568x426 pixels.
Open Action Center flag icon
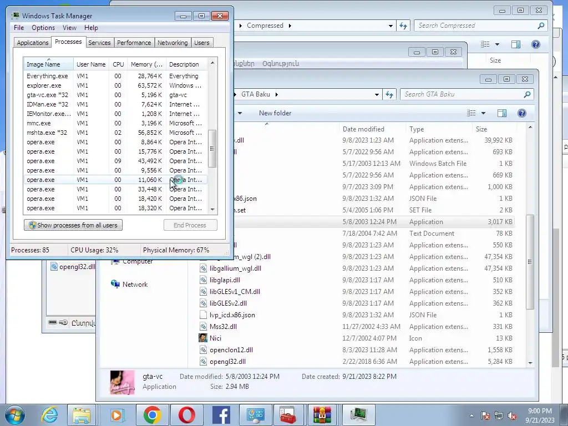pyautogui.click(x=485, y=415)
